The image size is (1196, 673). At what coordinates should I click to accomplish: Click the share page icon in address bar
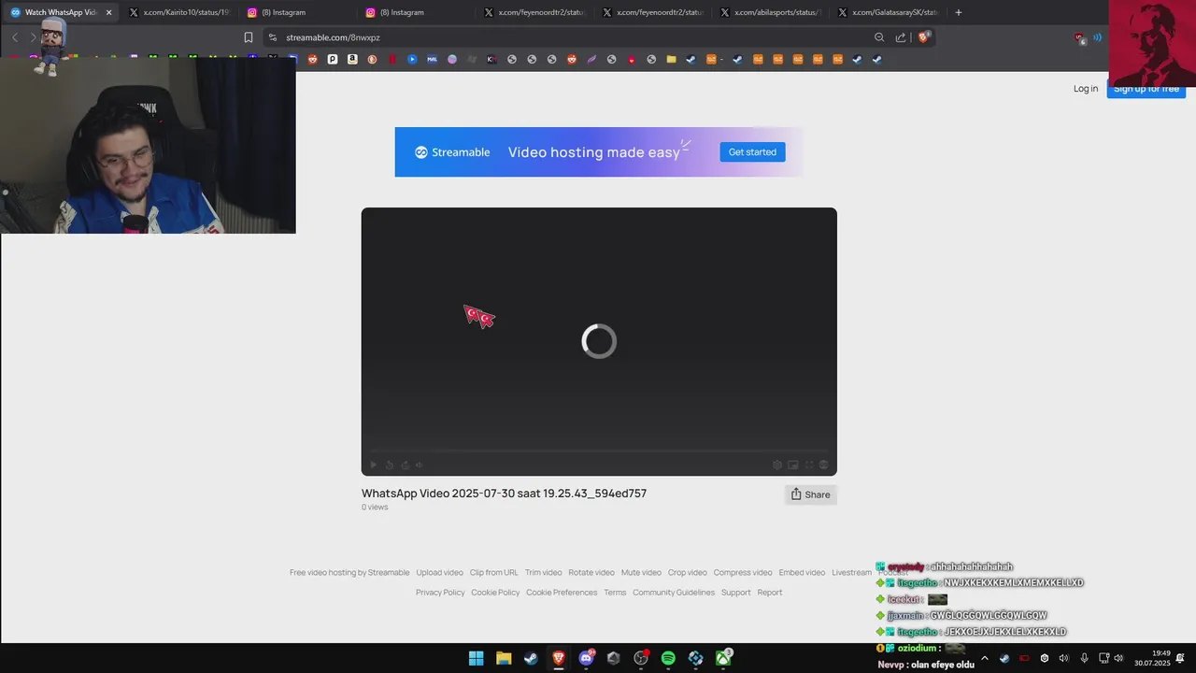tap(901, 37)
